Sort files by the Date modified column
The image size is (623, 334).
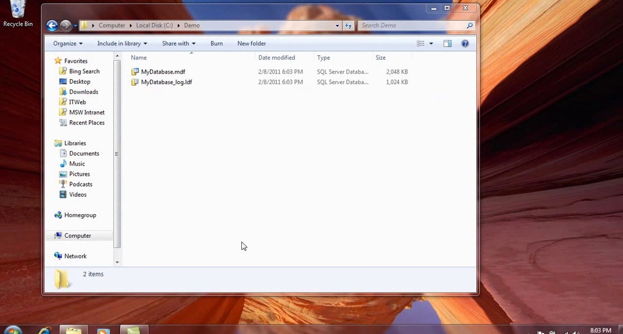[x=277, y=58]
